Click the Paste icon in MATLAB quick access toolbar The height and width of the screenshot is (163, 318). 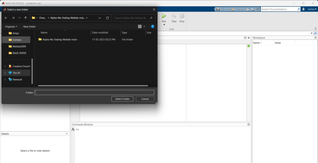tap(233, 9)
